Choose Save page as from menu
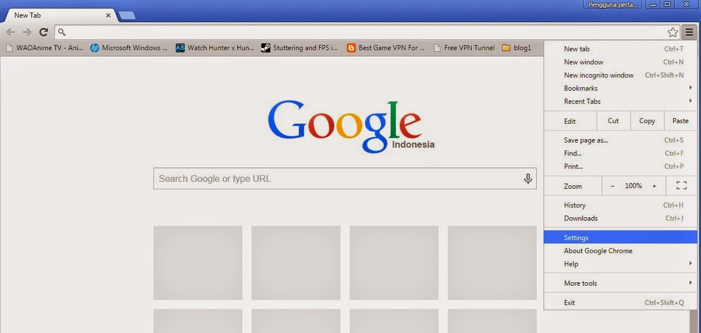 621,140
